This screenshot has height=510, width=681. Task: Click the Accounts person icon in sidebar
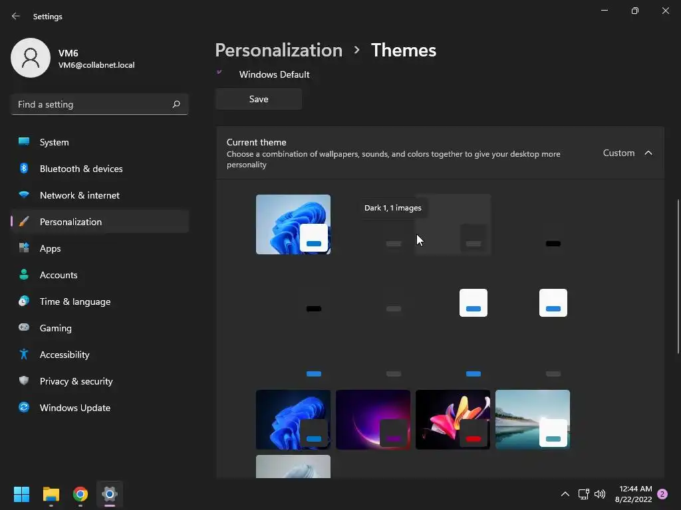point(24,274)
